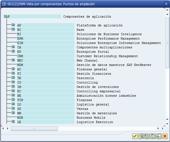The height and width of the screenshot is (142, 170).
Task: Click 'Soluciones Enterprise Information Management' text
Action: pos(119,43)
